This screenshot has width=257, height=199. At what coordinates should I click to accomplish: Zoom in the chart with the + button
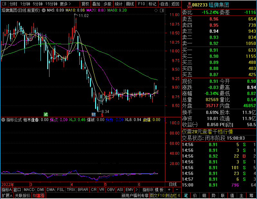tap(169, 190)
